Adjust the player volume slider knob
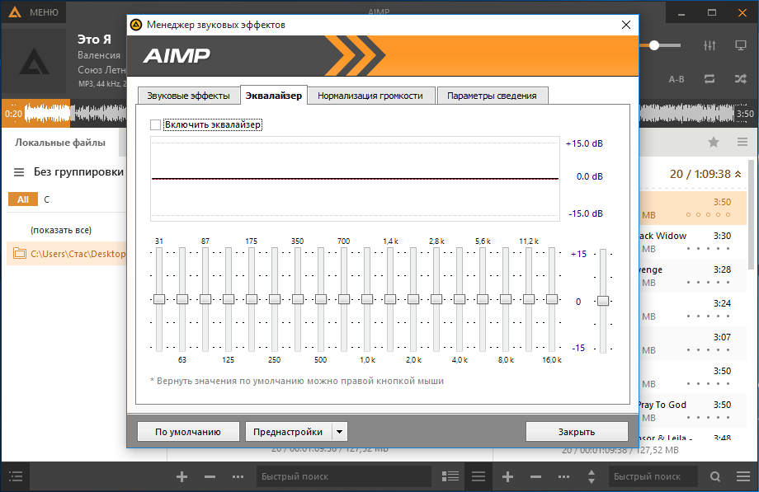The width and height of the screenshot is (759, 492). (654, 45)
